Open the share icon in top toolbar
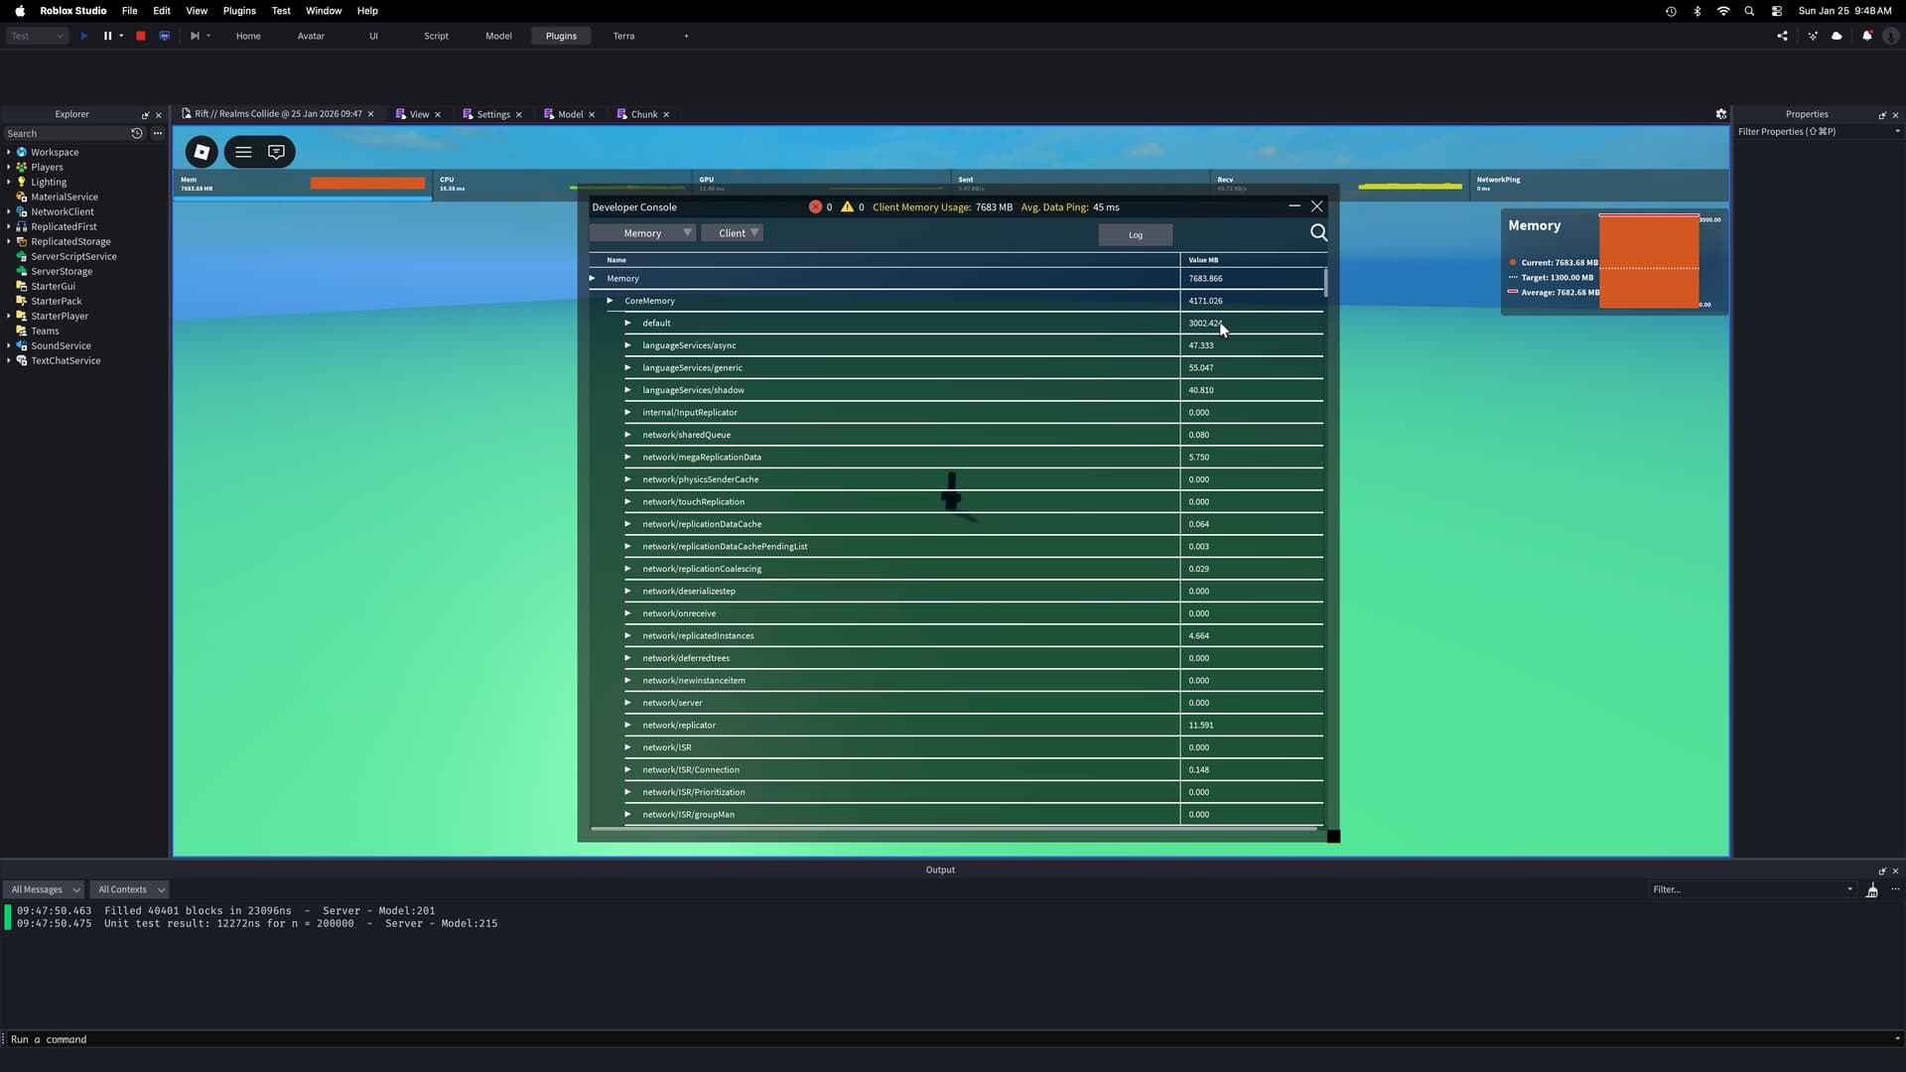The height and width of the screenshot is (1072, 1906). point(1783,36)
